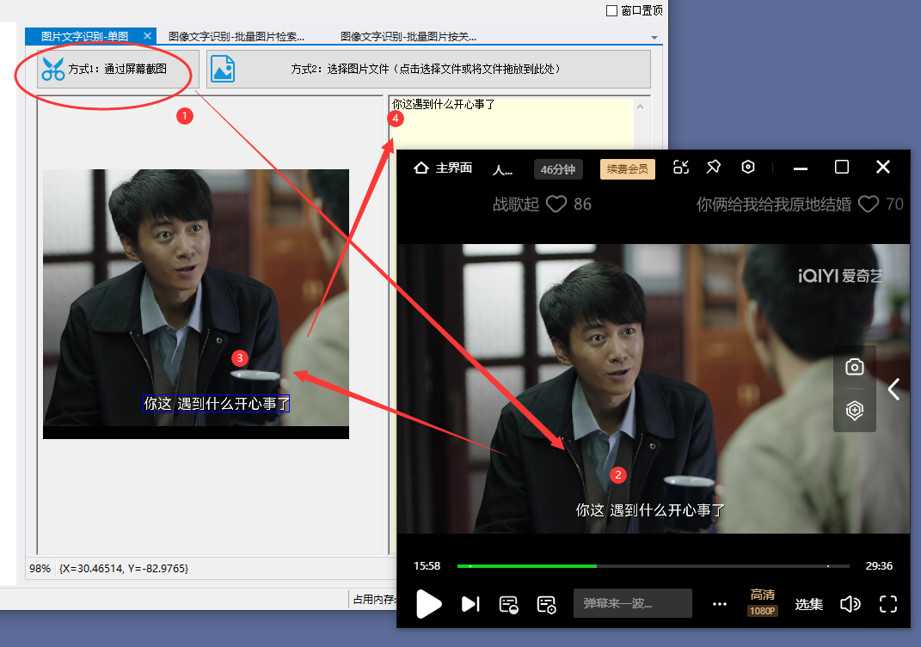The image size is (921, 647).
Task: Open the three-dots more options
Action: pos(720,604)
